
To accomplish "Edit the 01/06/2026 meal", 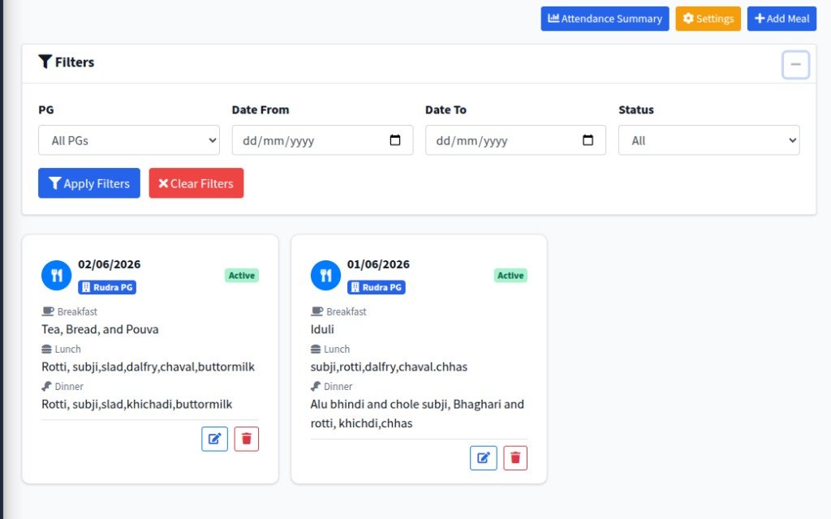I will [484, 458].
